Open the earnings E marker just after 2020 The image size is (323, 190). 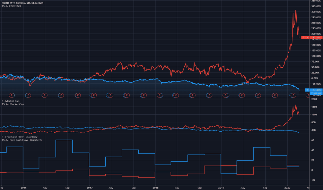[293, 95]
